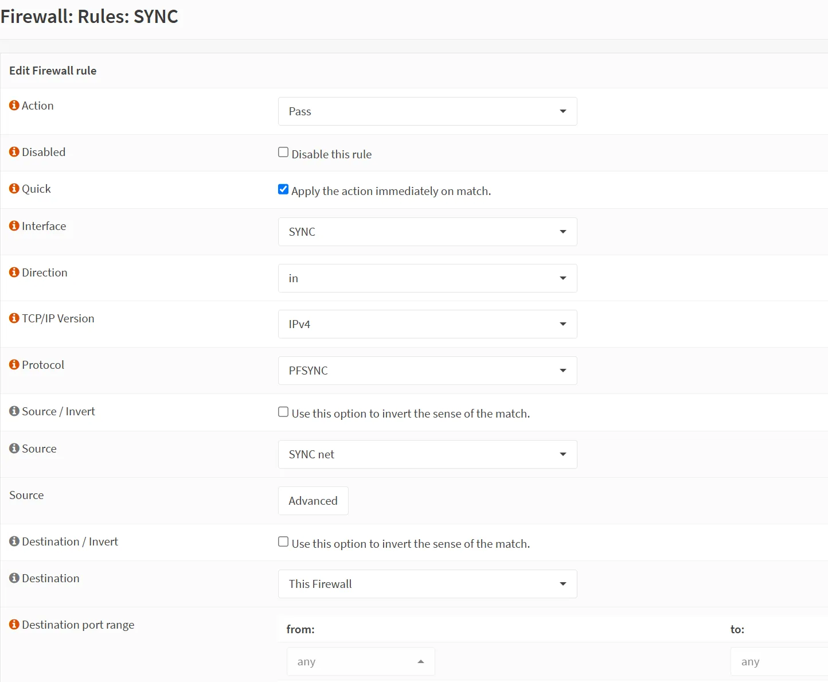This screenshot has width=828, height=682.
Task: Click the info icon beside TCP/IP Version
Action: [14, 318]
